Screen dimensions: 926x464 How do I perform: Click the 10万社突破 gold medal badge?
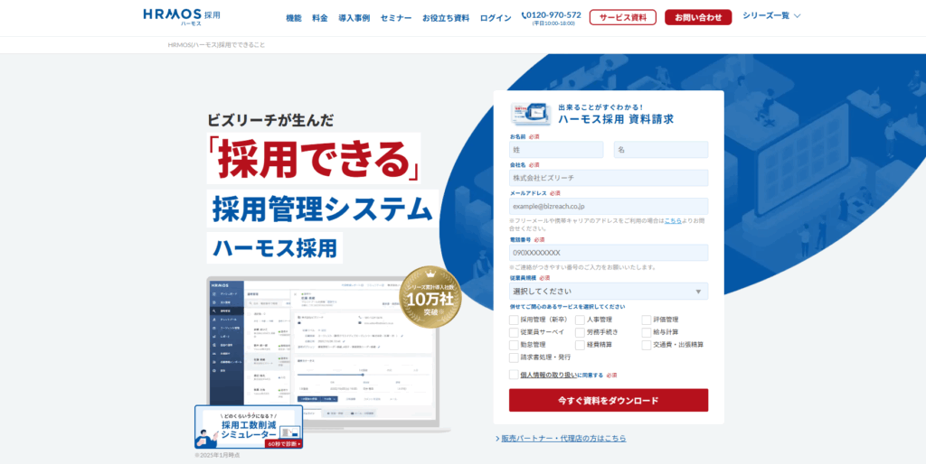[x=430, y=298]
